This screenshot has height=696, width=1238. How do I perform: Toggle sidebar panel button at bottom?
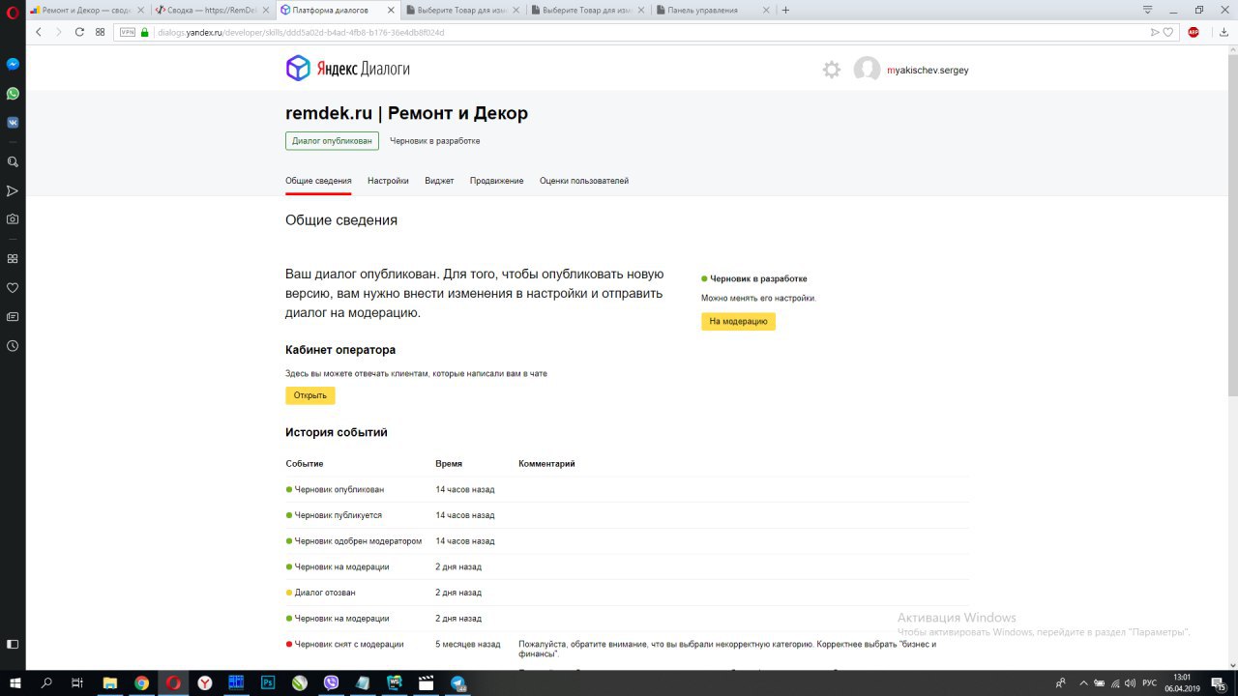[x=13, y=644]
